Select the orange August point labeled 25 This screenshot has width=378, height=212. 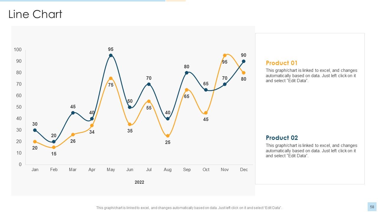pyautogui.click(x=168, y=136)
